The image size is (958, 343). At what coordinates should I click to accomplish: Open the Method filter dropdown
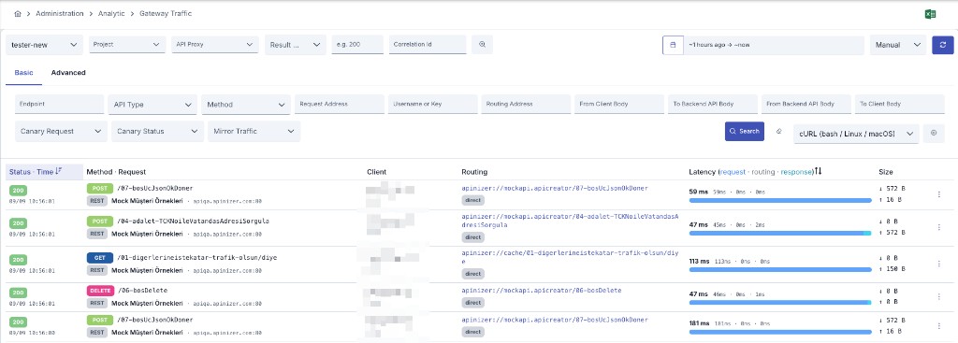[x=246, y=105]
